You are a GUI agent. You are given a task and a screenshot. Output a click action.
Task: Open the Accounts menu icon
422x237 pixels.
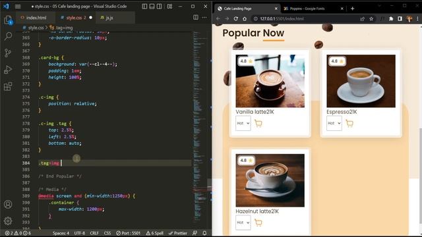pos(8,204)
